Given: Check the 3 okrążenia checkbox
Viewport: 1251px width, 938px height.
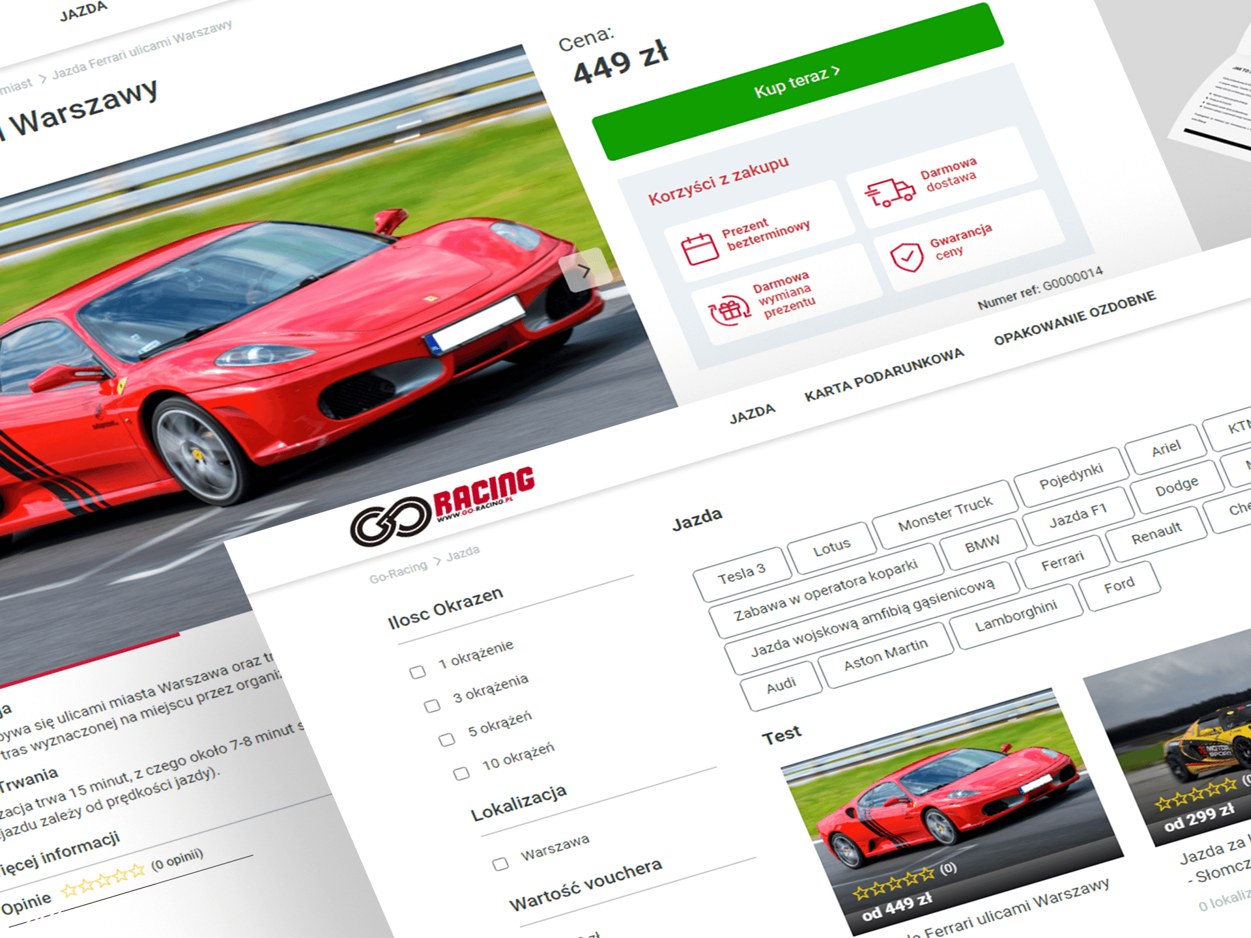Looking at the screenshot, I should point(432,705).
